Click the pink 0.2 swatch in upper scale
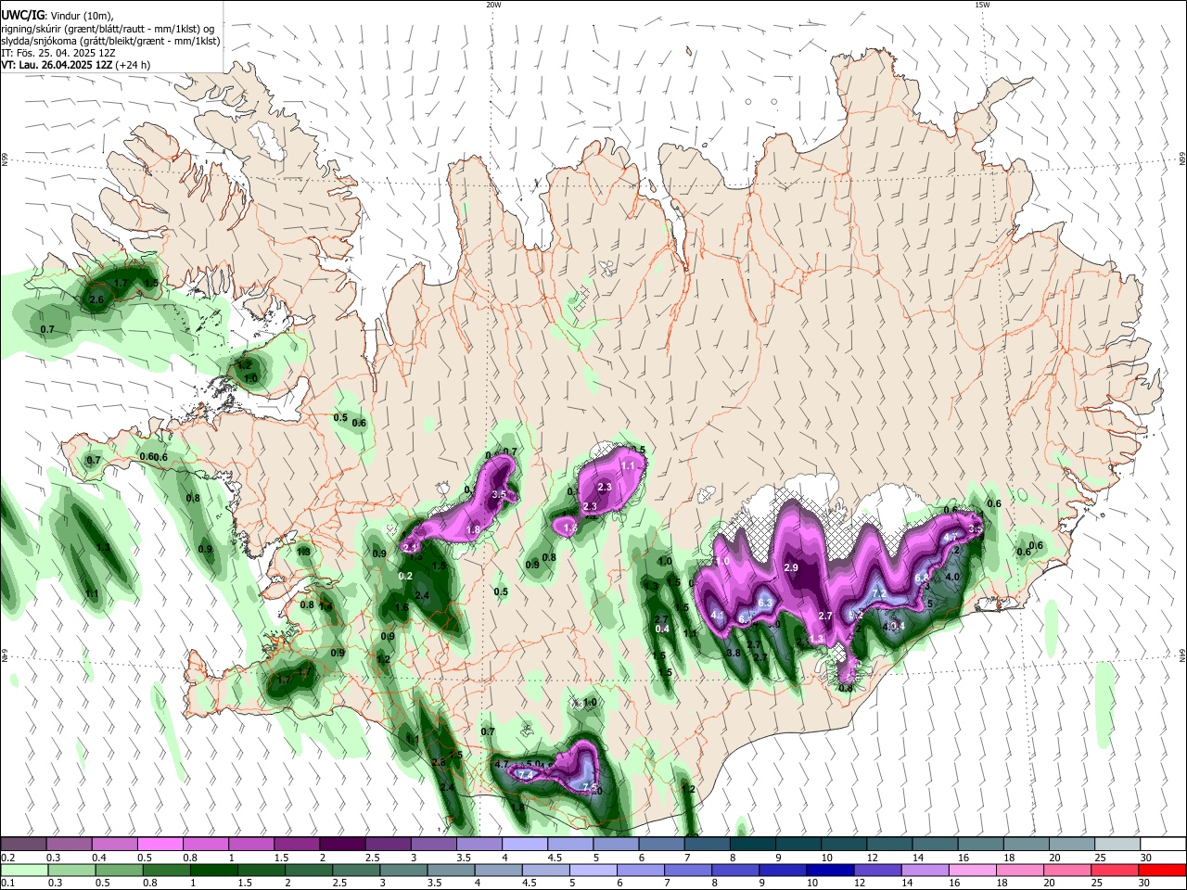The image size is (1187, 890). click(x=23, y=844)
